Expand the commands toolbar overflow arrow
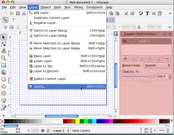Image resolution: width=174 pixels, height=135 pixels. coord(170,14)
